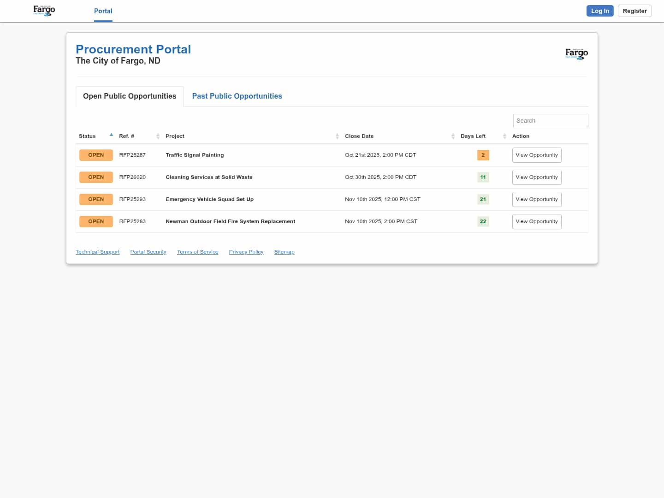Open the Technical Support link

click(x=97, y=252)
